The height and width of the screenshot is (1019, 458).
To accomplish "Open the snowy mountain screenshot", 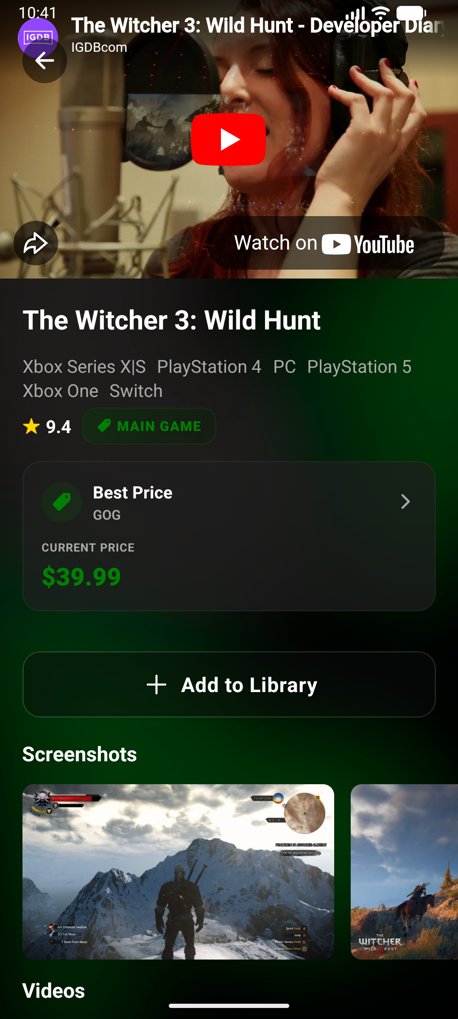I will point(178,871).
